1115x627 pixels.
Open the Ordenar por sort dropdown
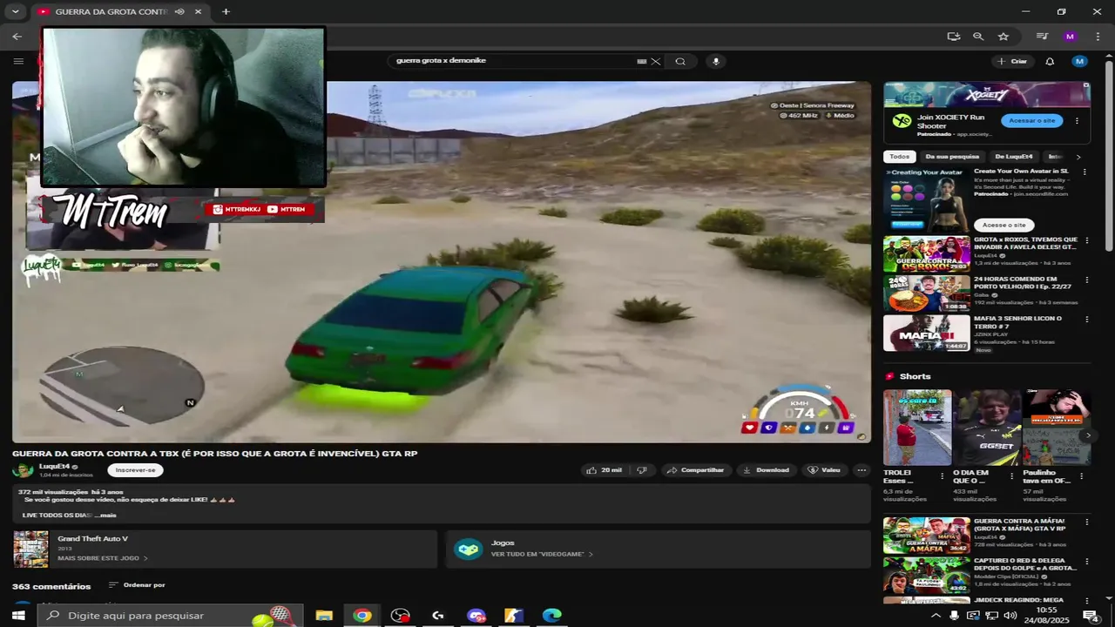(137, 585)
